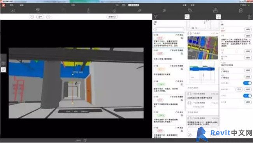
Task: Open the settings menu near top right
Action: 184,5
